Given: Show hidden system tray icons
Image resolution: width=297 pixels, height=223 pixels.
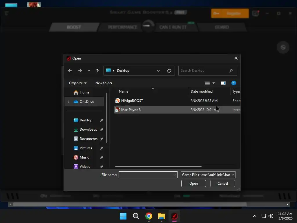Looking at the screenshot, I should tap(255, 216).
